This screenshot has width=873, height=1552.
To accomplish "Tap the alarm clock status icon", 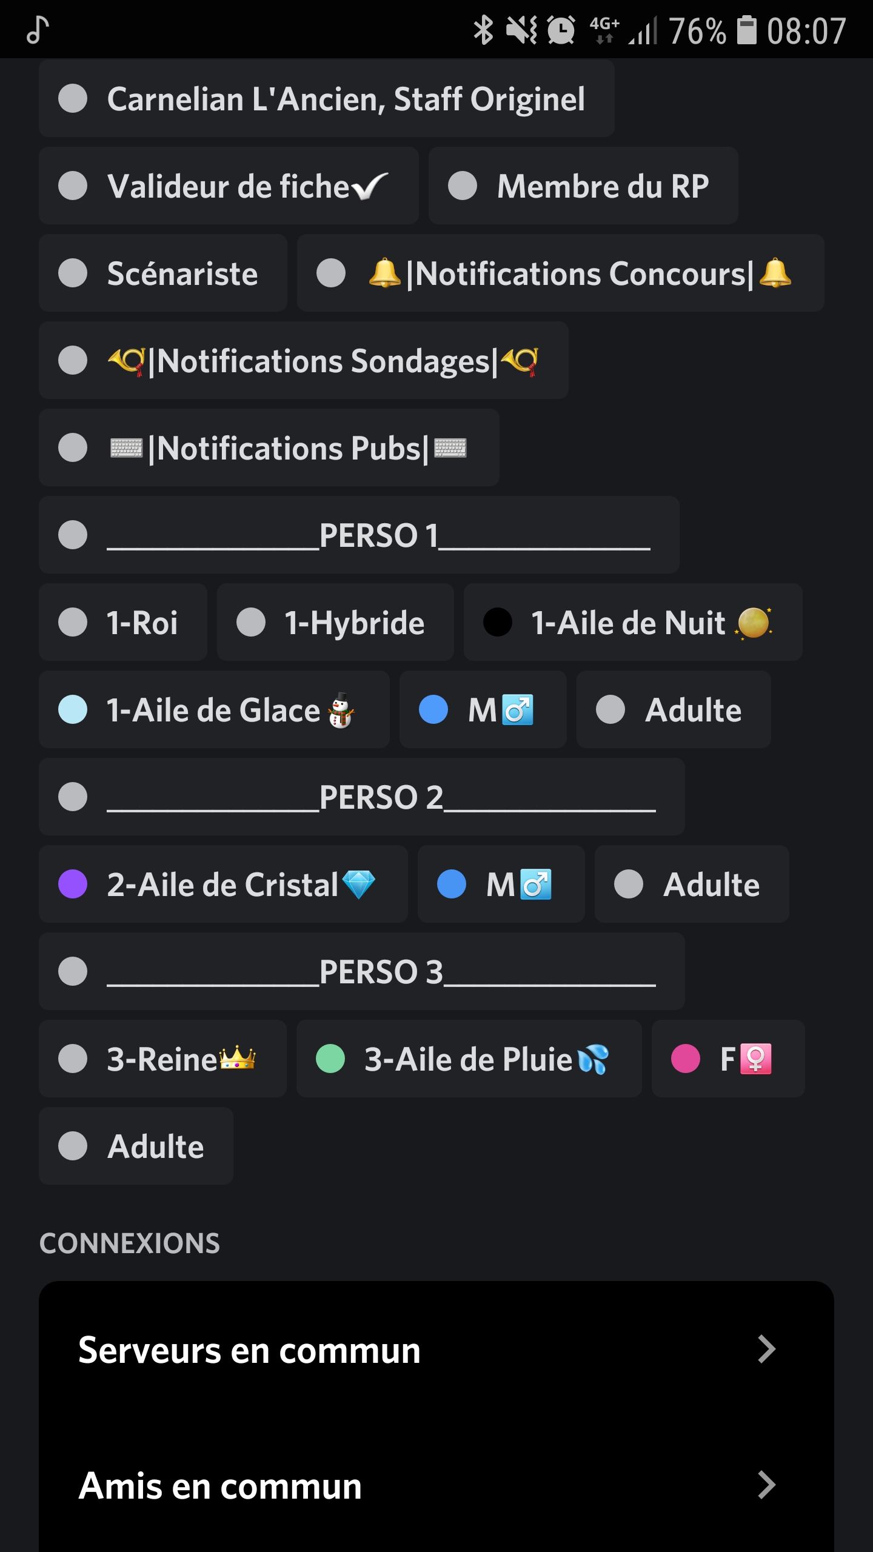I will [x=561, y=30].
